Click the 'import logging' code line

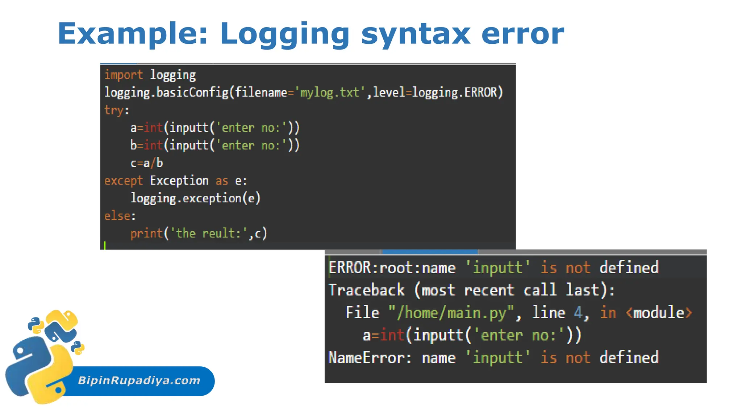click(150, 75)
